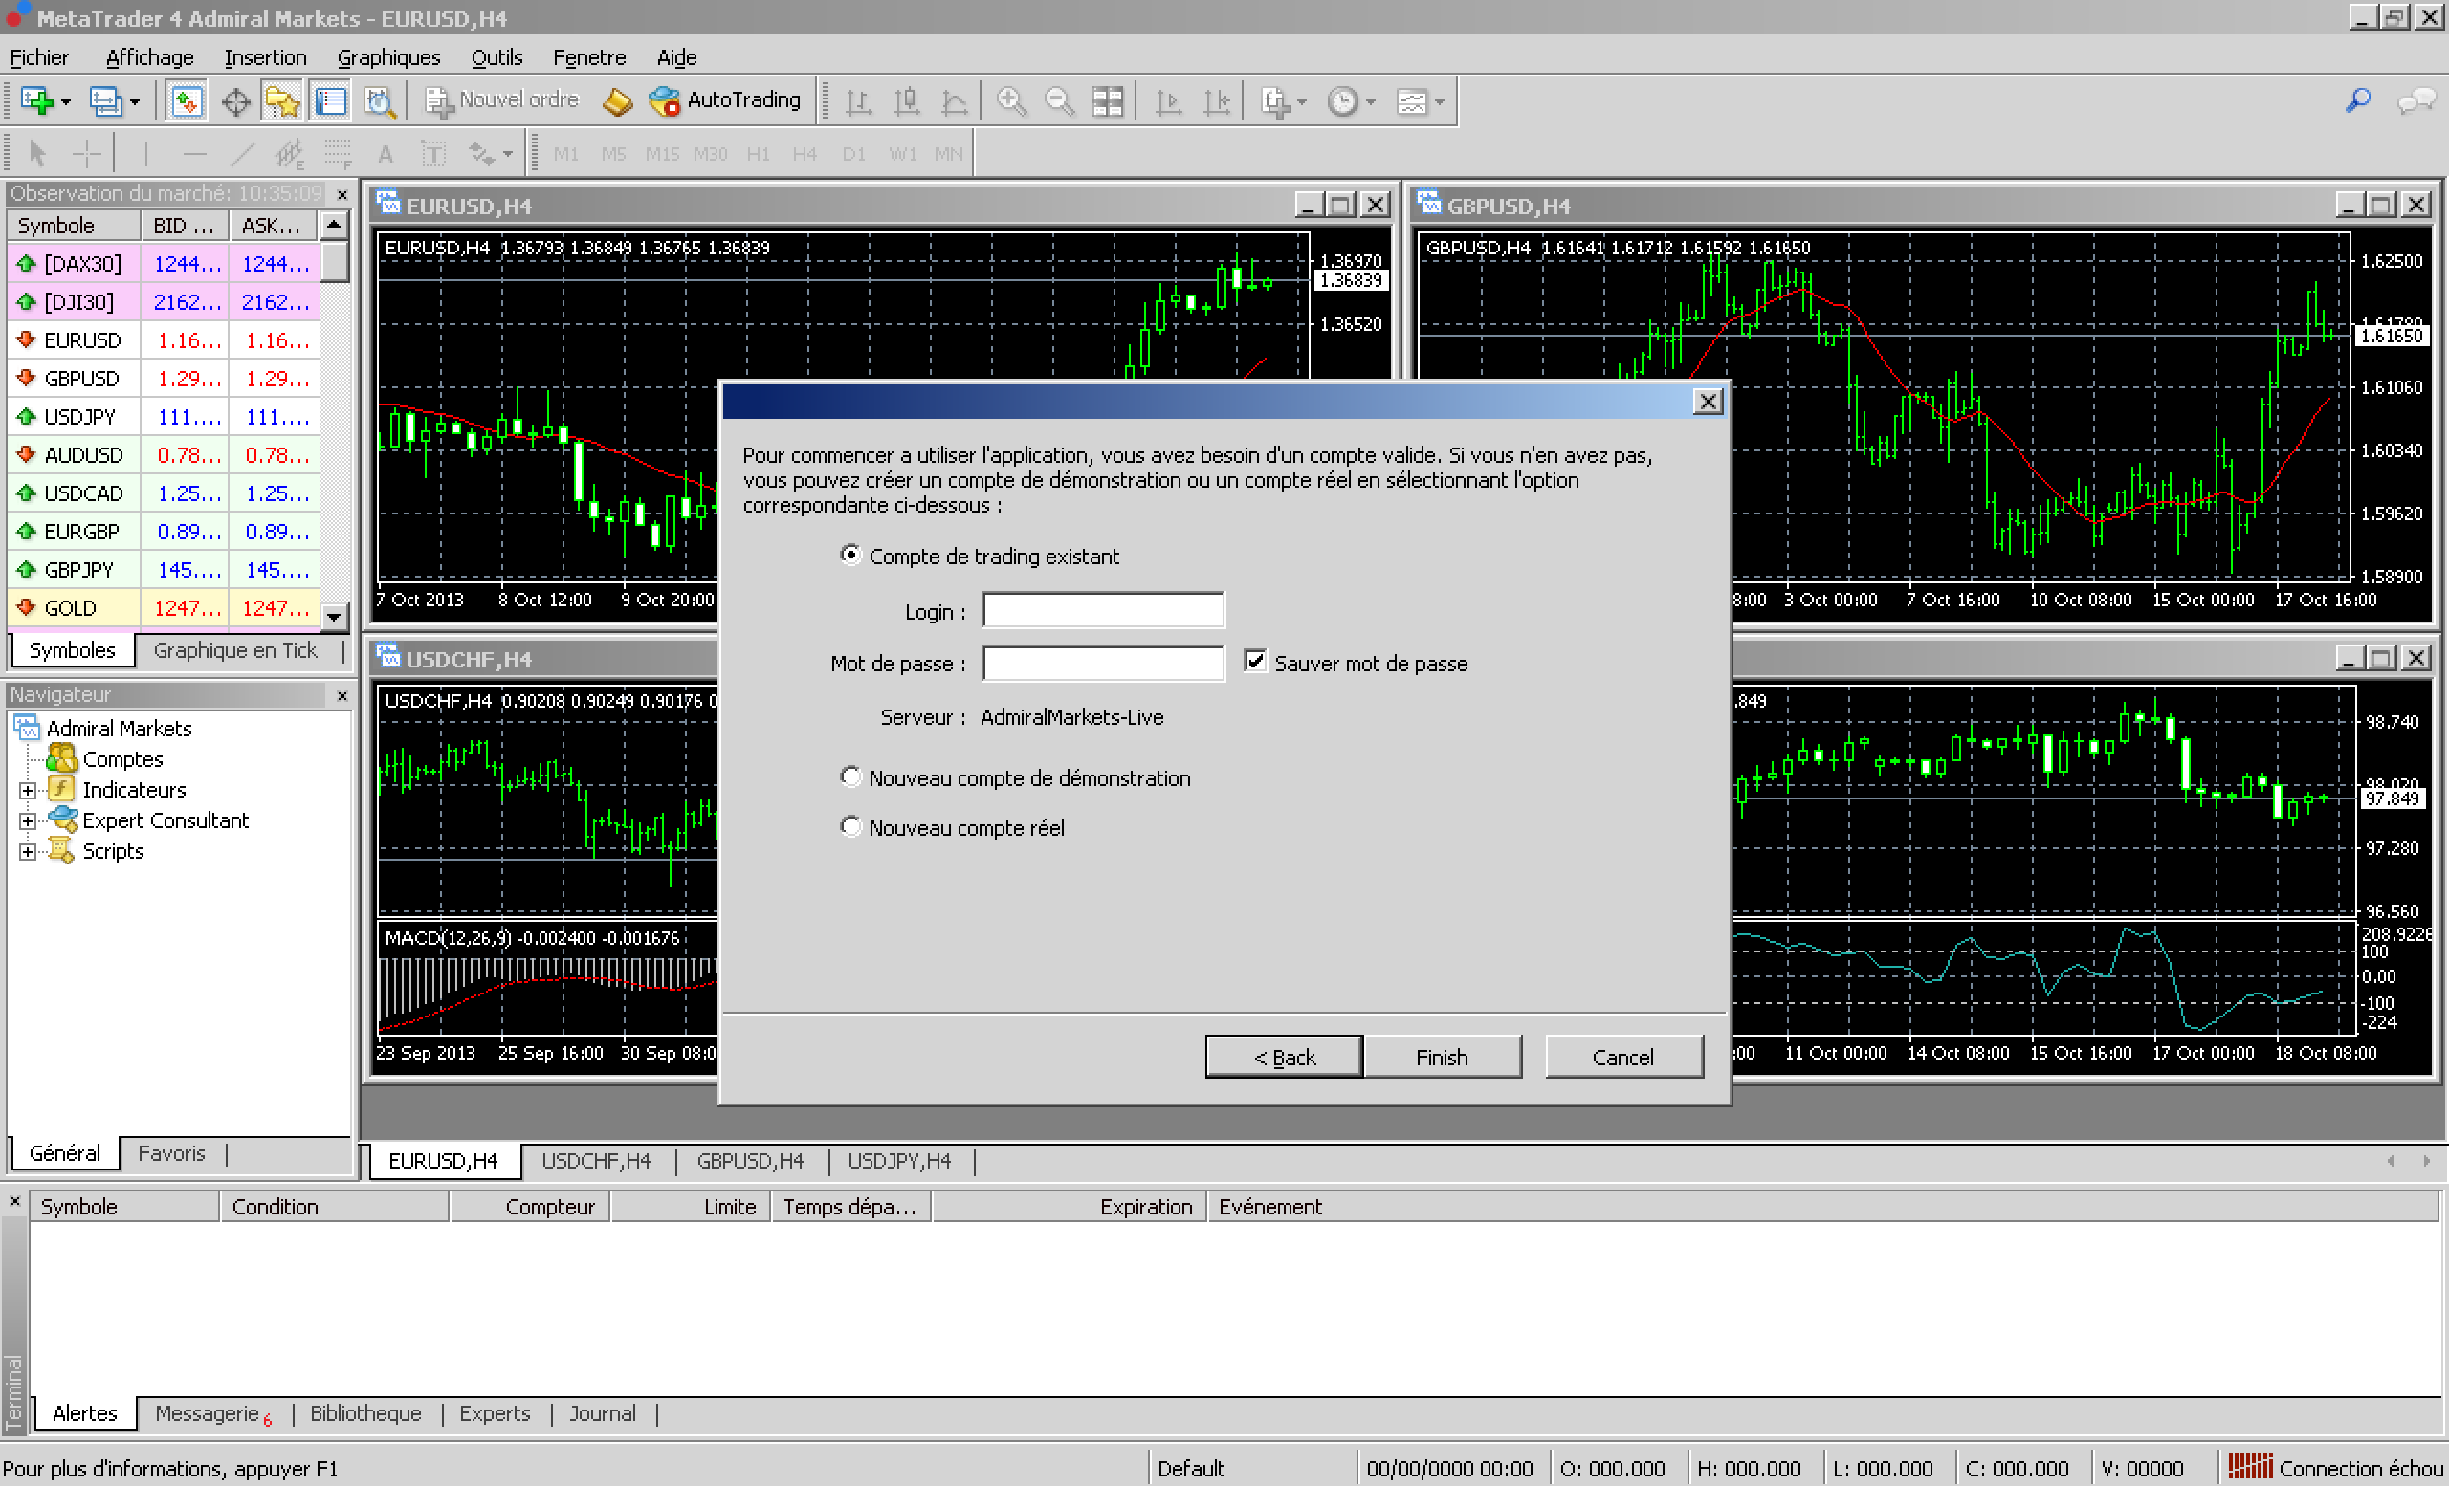Switch to the GBPUSD,H4 chart tab

point(750,1160)
